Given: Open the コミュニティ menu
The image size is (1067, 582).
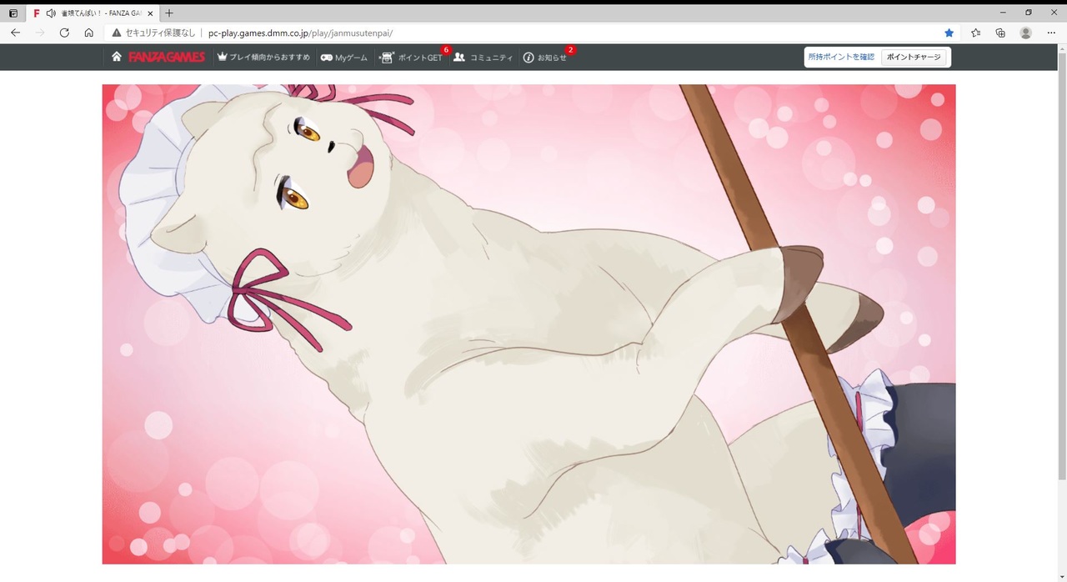Looking at the screenshot, I should pyautogui.click(x=483, y=57).
